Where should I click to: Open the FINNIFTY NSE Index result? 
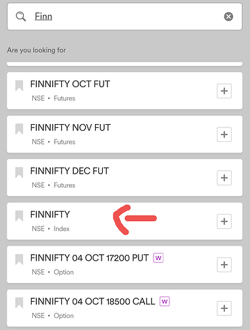tap(125, 221)
